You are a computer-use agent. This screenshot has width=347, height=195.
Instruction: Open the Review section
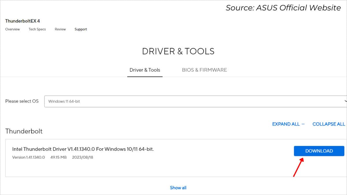[60, 29]
